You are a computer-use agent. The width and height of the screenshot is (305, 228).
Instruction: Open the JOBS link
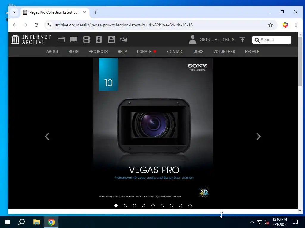point(199,52)
